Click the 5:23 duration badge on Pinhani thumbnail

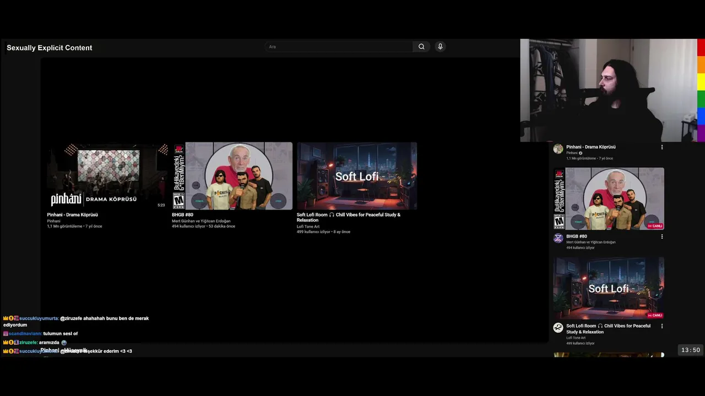tap(161, 205)
